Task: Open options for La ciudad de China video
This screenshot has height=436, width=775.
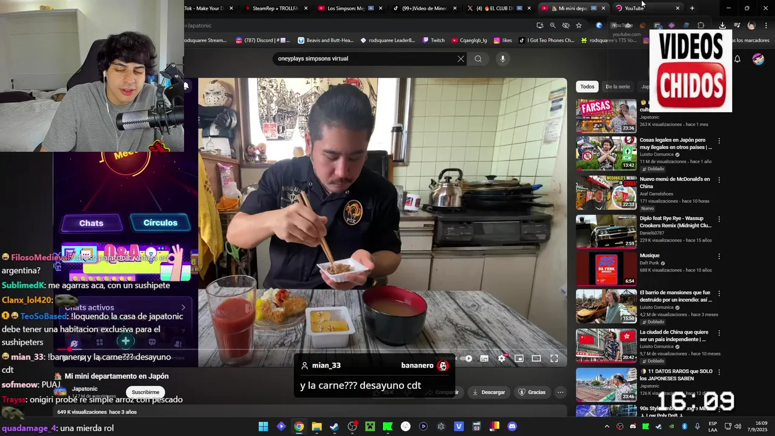Action: (x=719, y=333)
